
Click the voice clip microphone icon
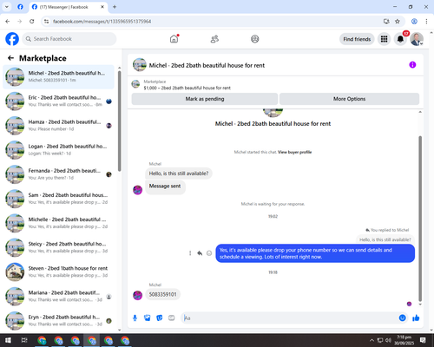click(135, 318)
